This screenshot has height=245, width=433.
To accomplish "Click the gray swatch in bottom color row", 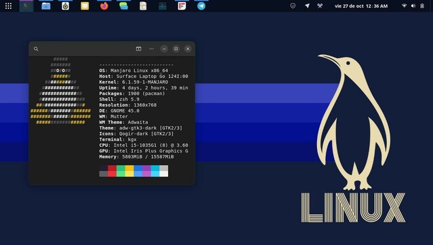I will click(x=103, y=174).
